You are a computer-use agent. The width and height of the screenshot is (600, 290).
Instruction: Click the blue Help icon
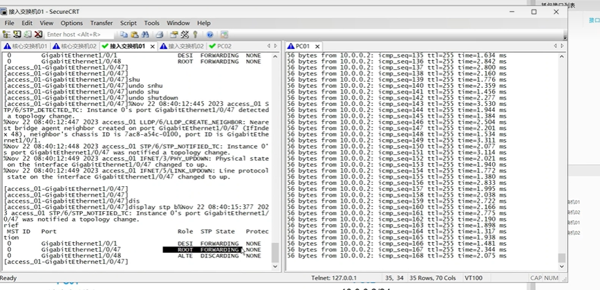[x=209, y=35]
